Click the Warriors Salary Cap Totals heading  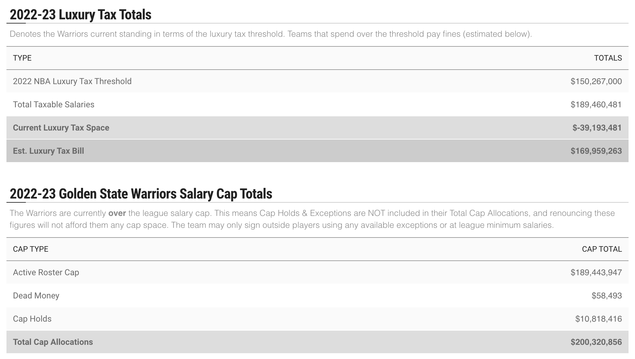(141, 194)
